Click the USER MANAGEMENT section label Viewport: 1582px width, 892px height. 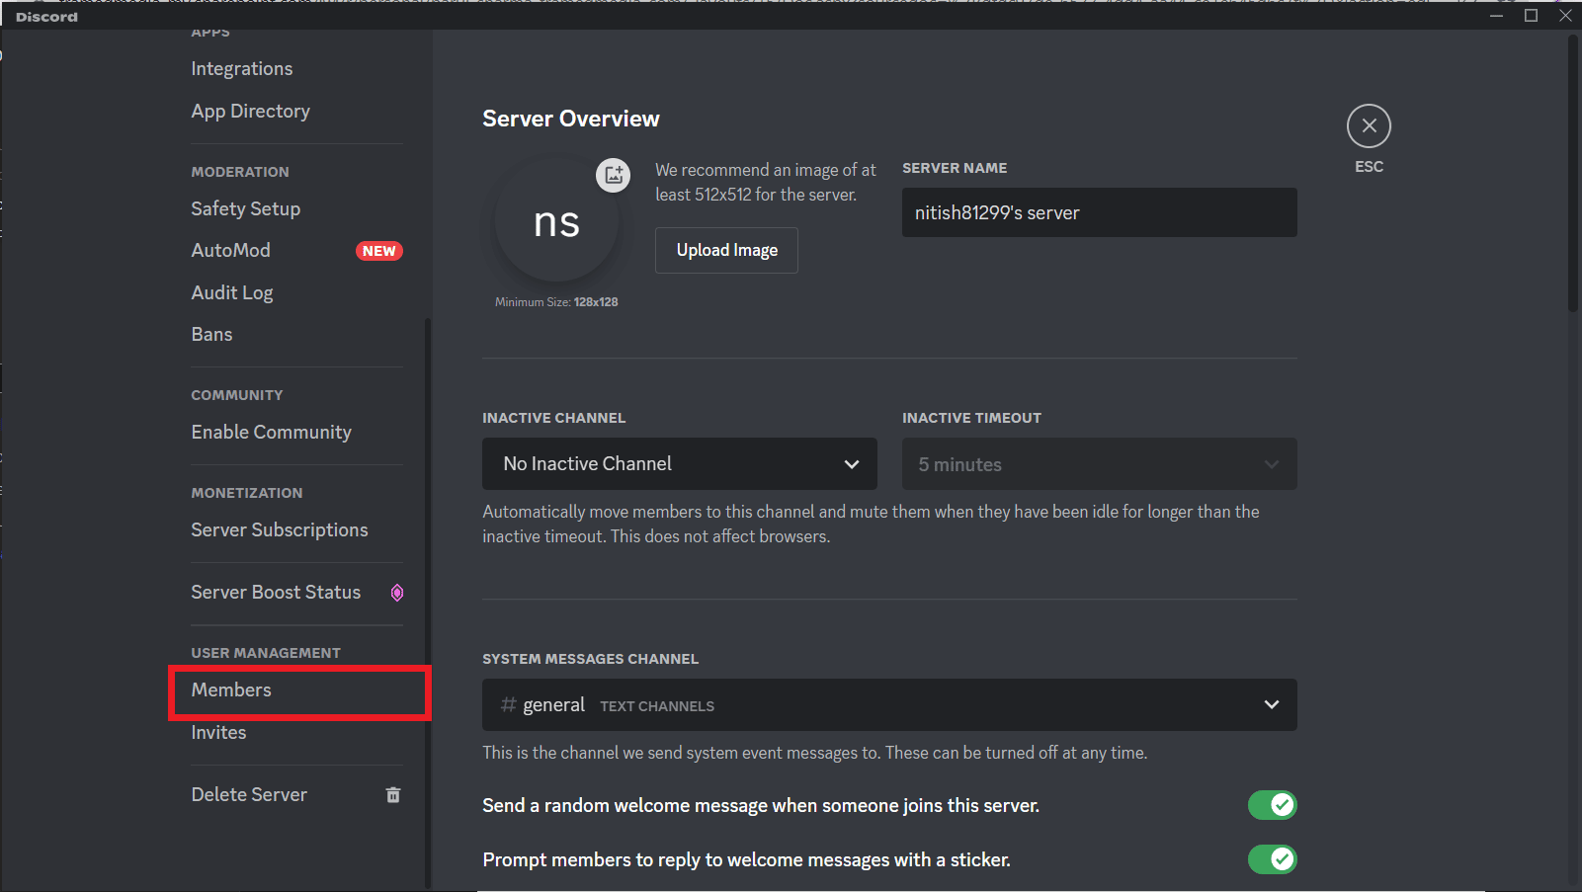(x=266, y=653)
